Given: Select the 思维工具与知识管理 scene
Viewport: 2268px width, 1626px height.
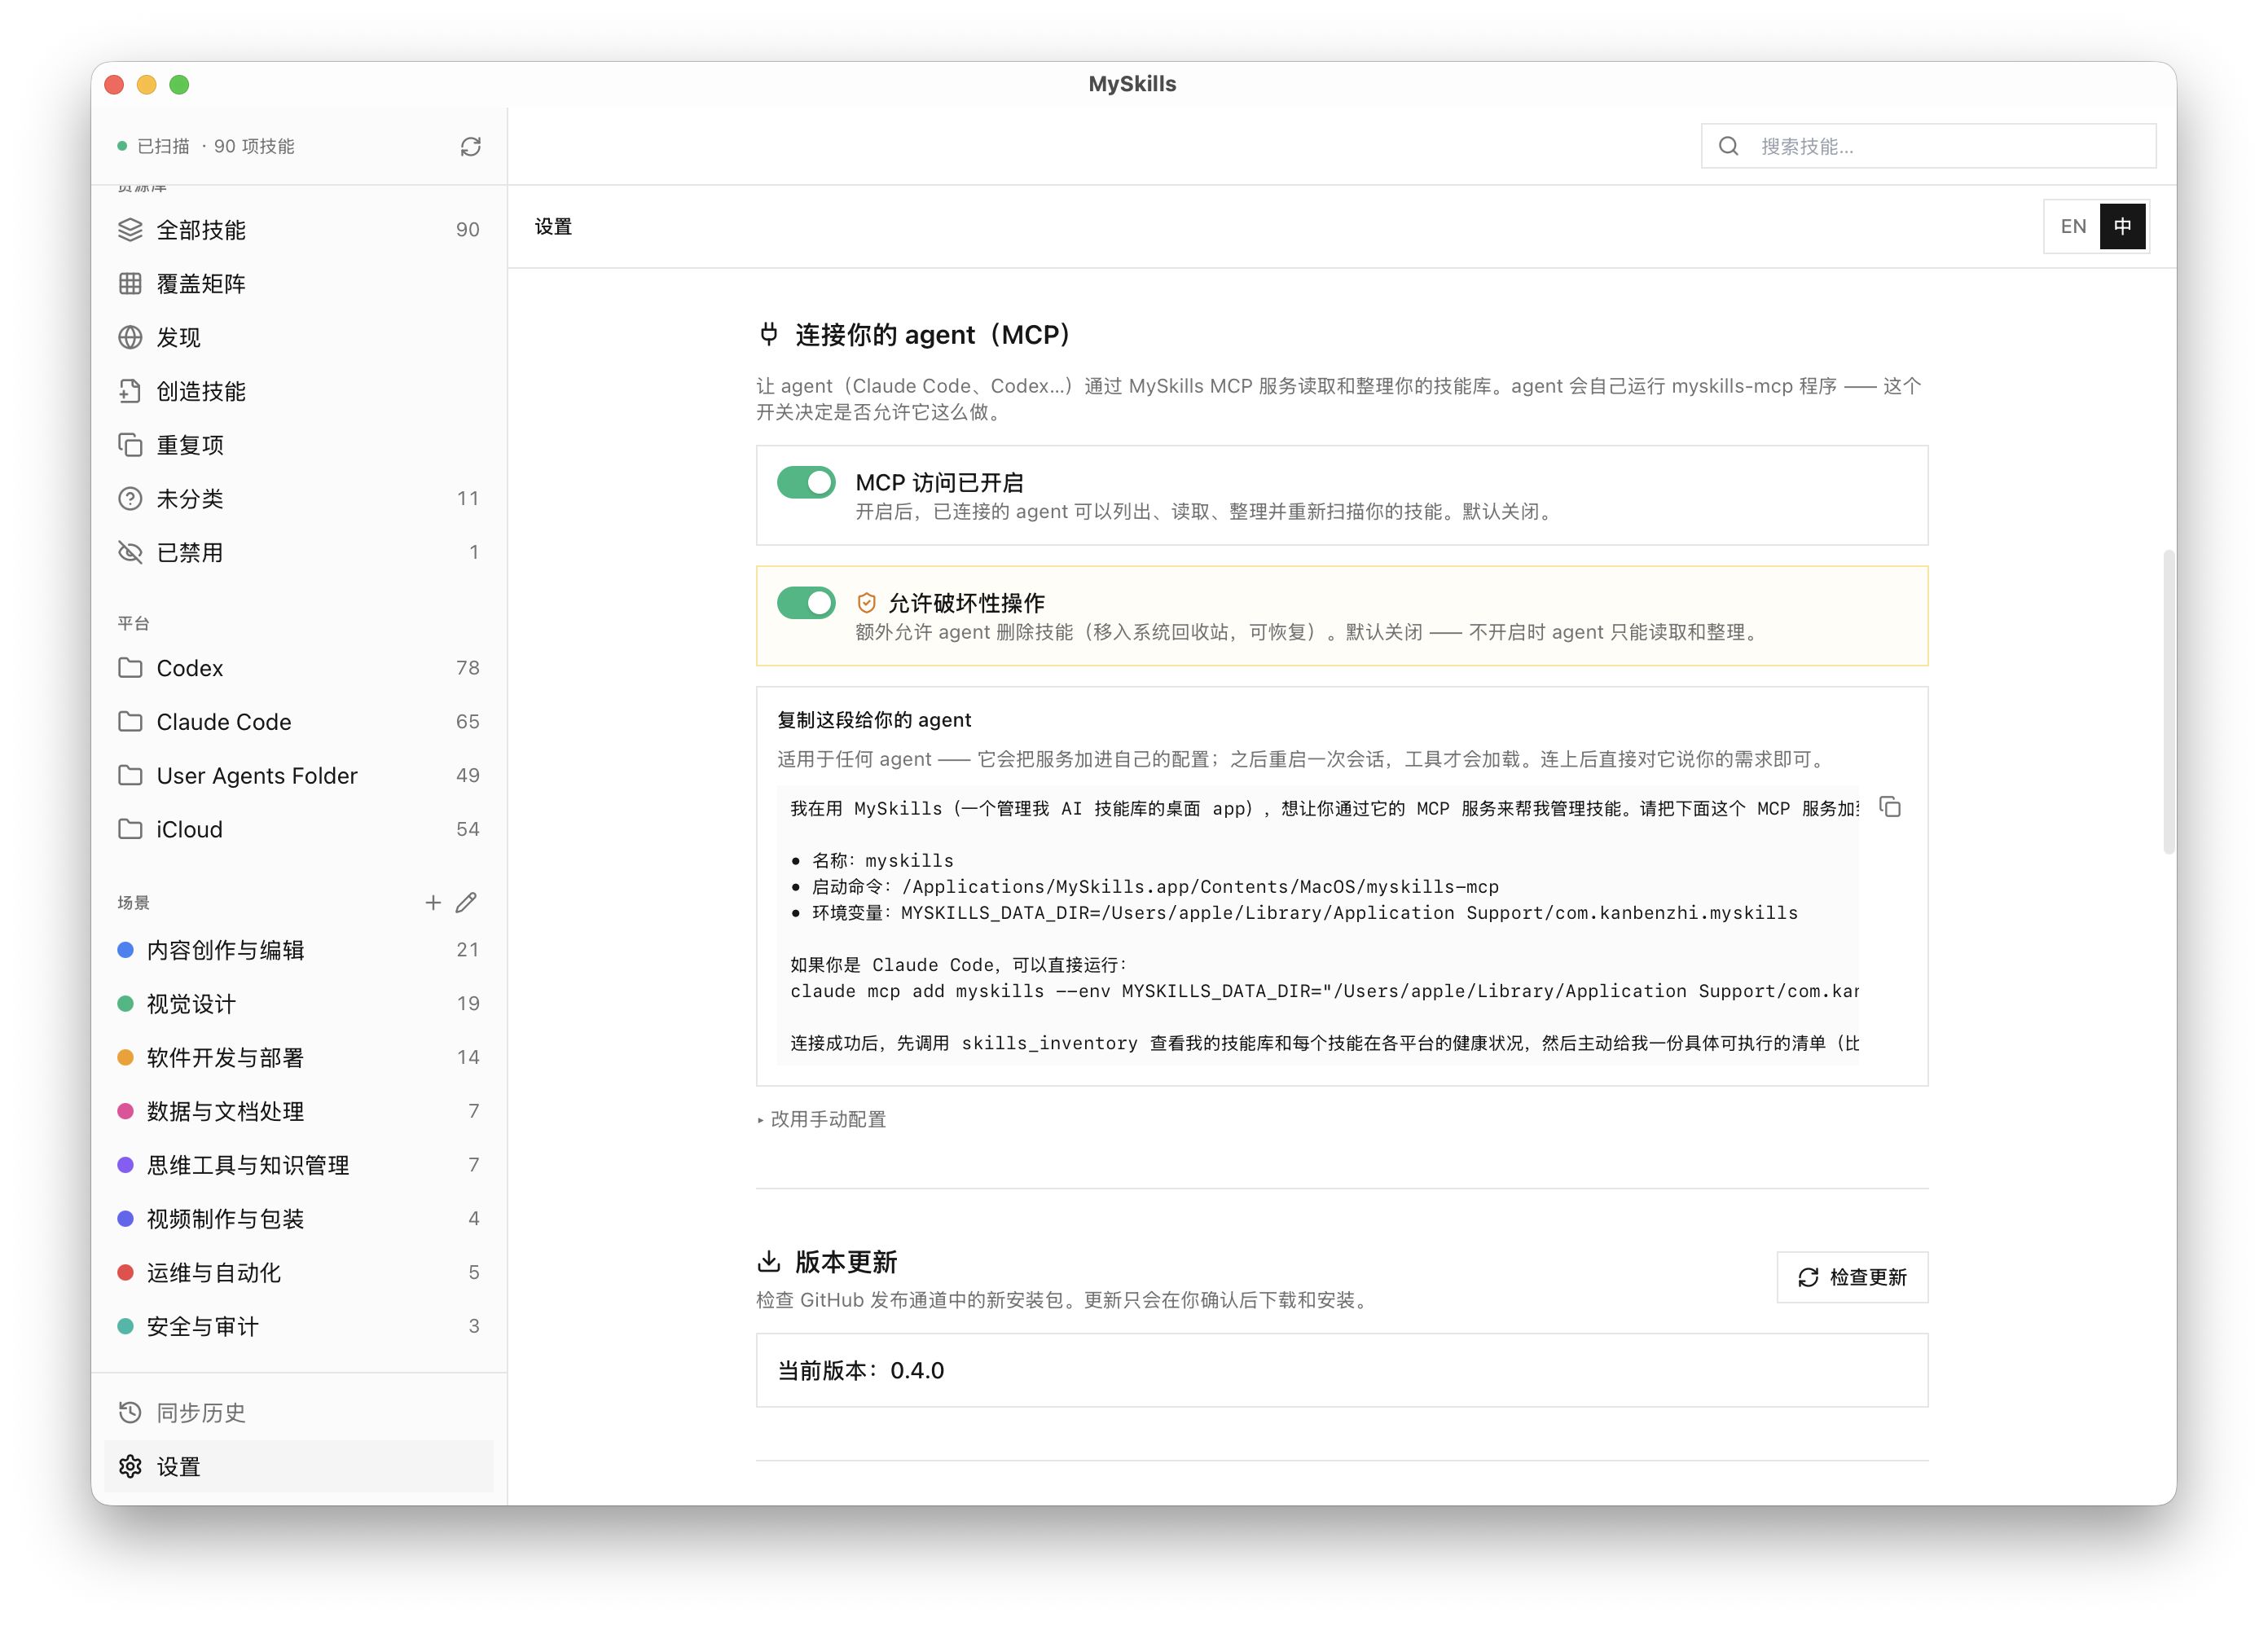Looking at the screenshot, I should 298,1166.
